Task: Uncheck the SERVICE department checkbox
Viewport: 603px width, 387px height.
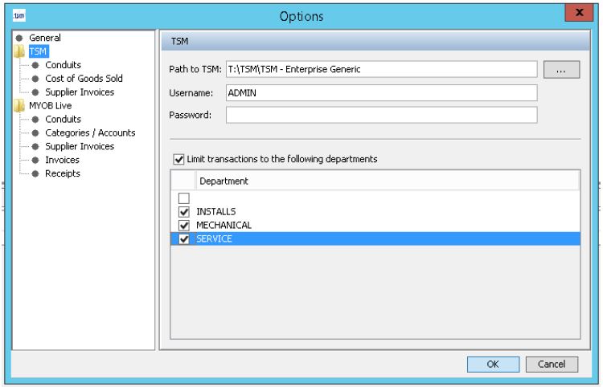Action: point(183,239)
